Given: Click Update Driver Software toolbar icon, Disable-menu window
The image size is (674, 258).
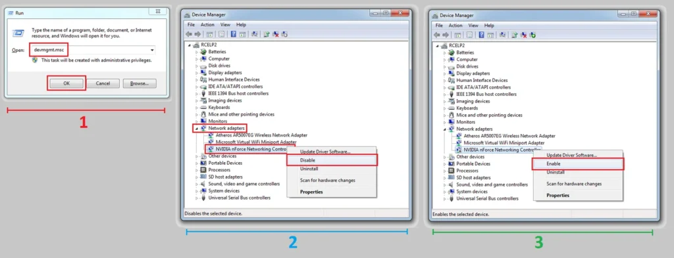Looking at the screenshot, I should (x=267, y=34).
